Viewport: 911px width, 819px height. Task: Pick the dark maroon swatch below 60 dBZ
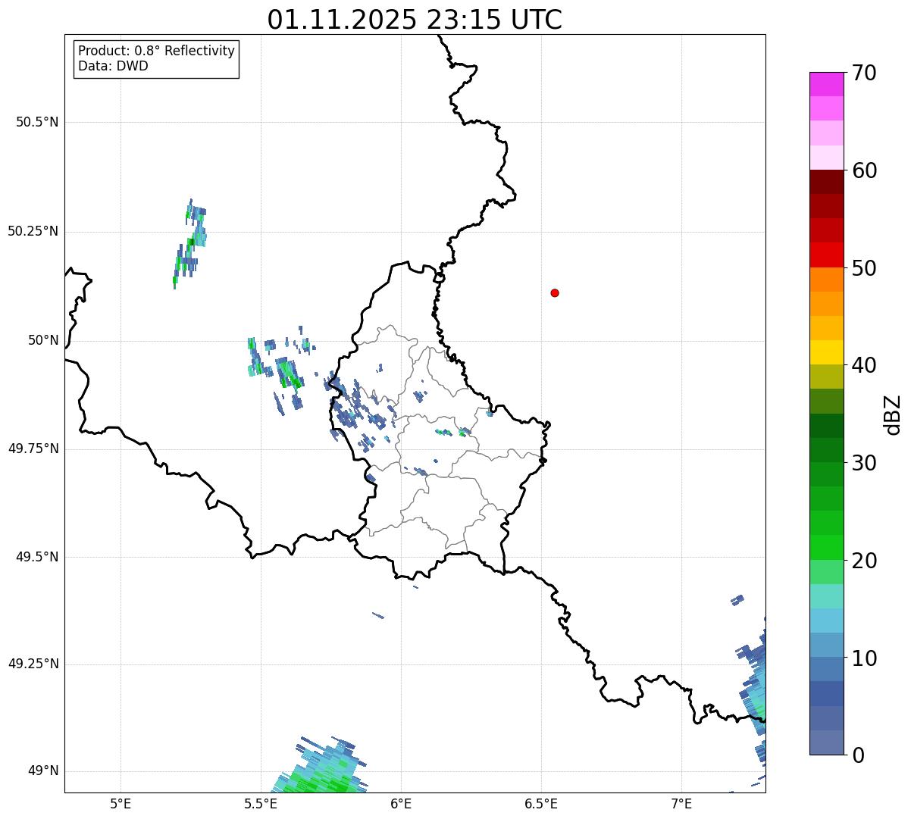[826, 182]
